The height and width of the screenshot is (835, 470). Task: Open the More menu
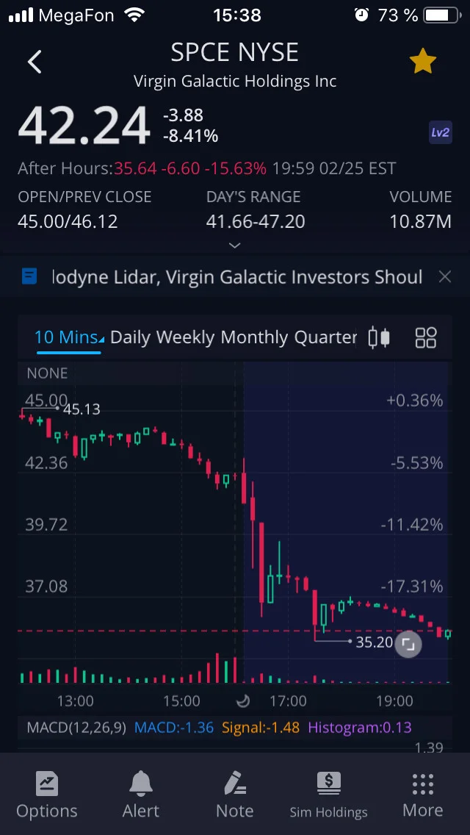tap(422, 795)
